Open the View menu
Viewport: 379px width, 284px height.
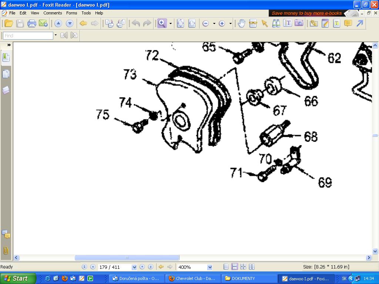tap(35, 13)
